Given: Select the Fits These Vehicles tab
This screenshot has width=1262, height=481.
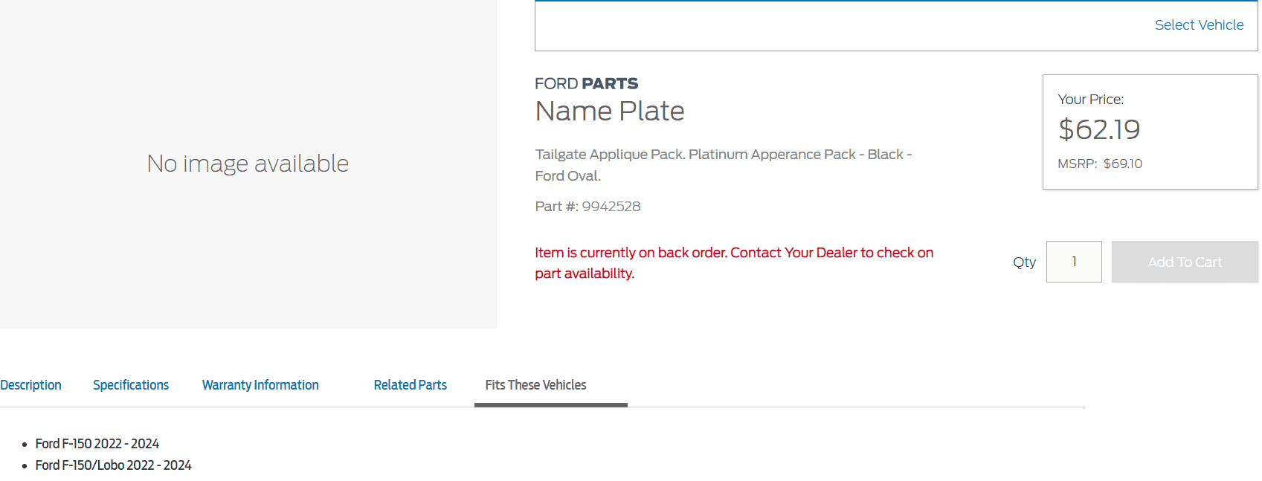Looking at the screenshot, I should click(x=535, y=385).
